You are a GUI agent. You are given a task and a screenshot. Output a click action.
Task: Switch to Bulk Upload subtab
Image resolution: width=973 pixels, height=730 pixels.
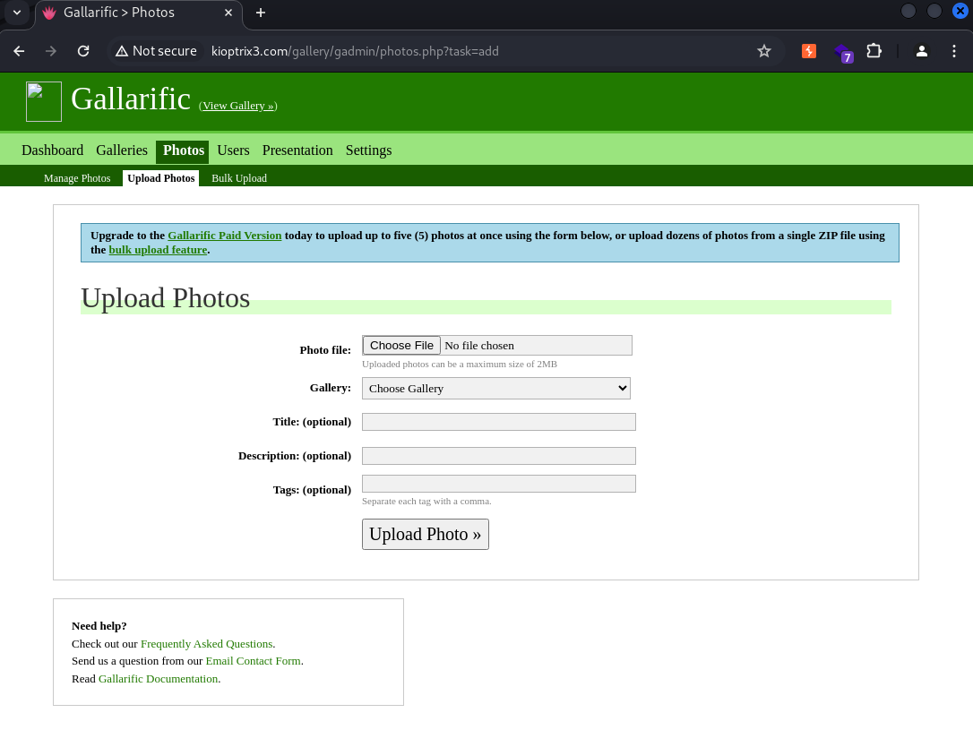239,178
